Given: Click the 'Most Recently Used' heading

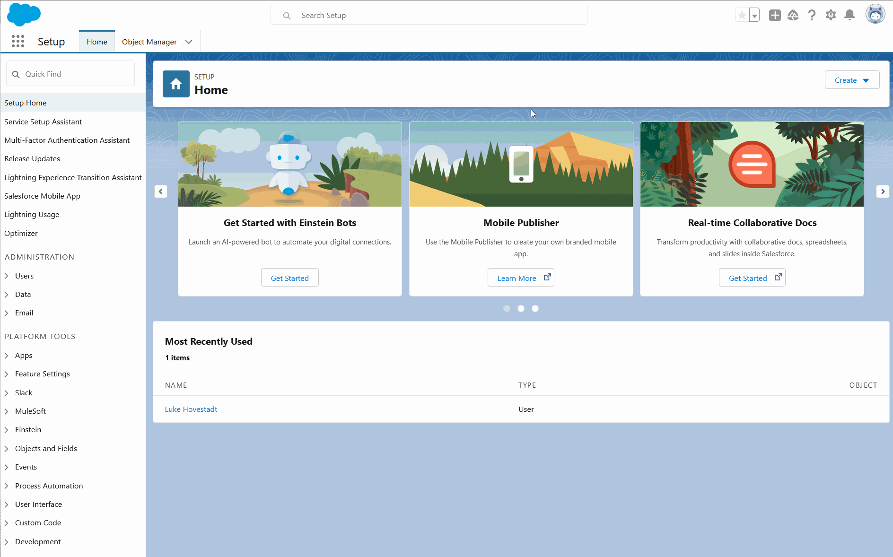Looking at the screenshot, I should pyautogui.click(x=209, y=341).
